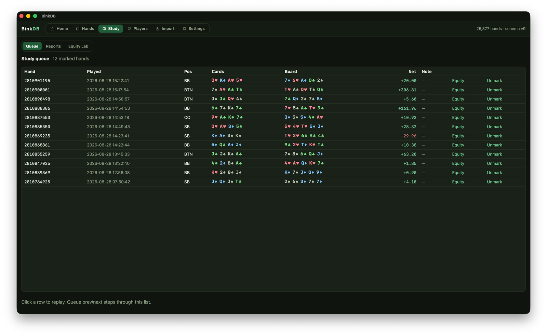Click hand number 2810888386

coord(37,108)
